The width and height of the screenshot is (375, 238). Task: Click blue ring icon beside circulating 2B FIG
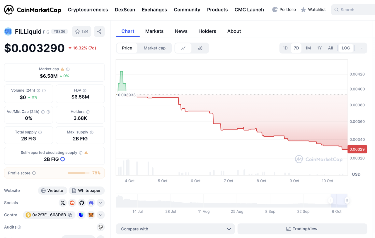coord(62,159)
